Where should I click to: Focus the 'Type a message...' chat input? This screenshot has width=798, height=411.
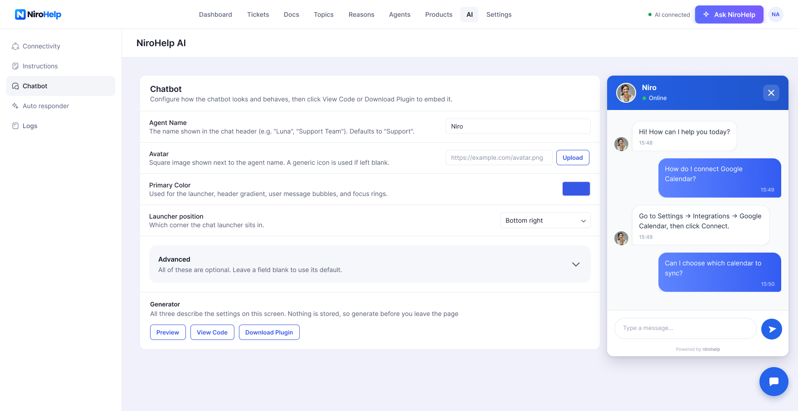point(686,328)
